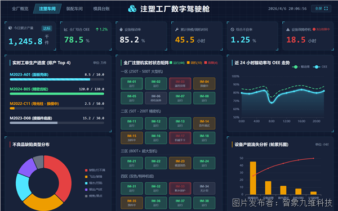Image resolution: width=338 pixels, height=211 pixels.
Task: Click the M2022-C11 (导光柱 - 换模中) label
Action: point(34,104)
